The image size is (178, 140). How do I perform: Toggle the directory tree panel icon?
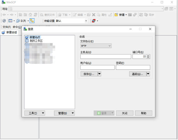[32, 21]
